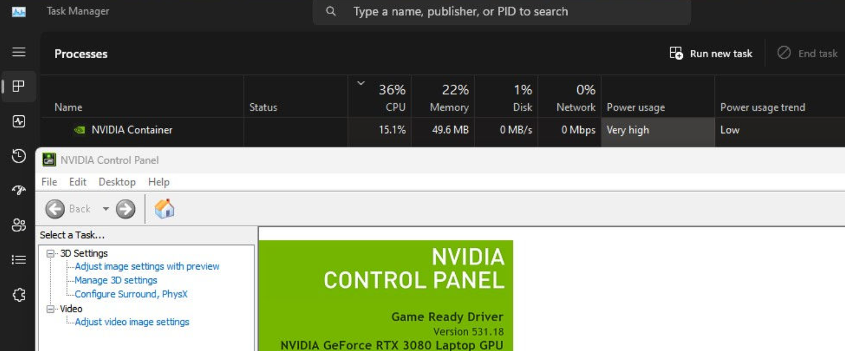Collapse the 3D Settings tree node
The image size is (845, 351).
point(51,253)
